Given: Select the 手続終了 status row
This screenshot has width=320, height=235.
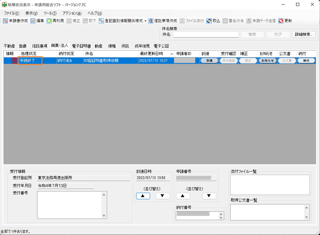Looking at the screenshot, I should click(30, 60).
